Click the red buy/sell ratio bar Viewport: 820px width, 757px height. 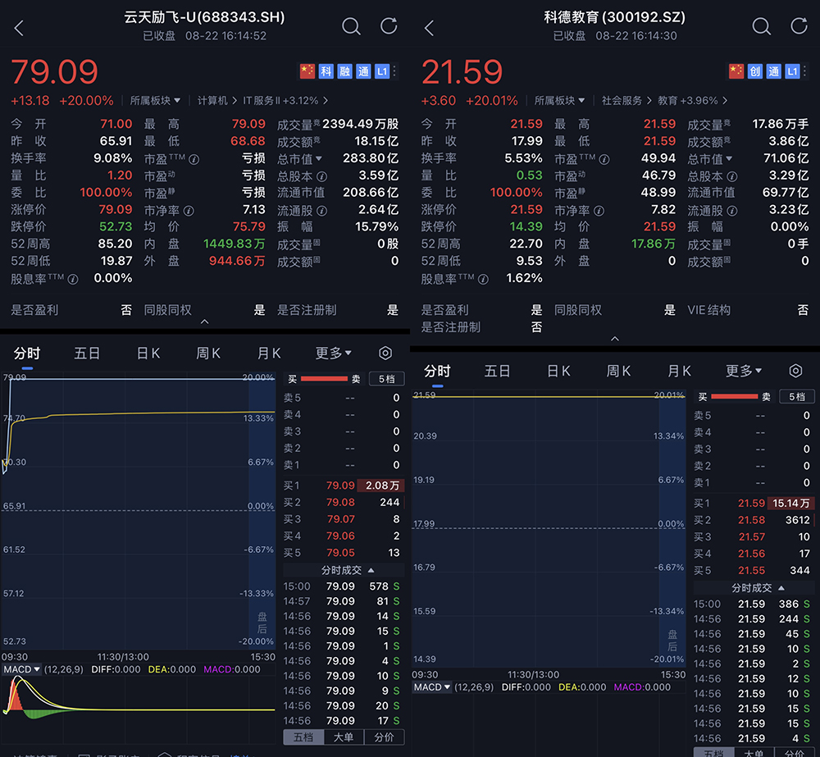pos(324,379)
